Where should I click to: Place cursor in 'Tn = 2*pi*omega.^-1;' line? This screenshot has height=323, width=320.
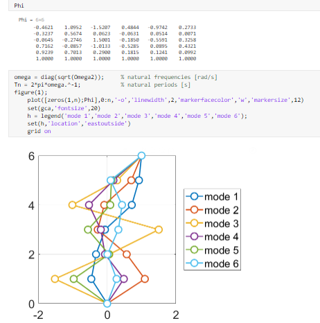pyautogui.click(x=47, y=85)
